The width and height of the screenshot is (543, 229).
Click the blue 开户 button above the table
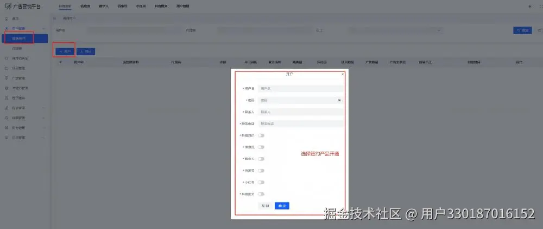65,51
